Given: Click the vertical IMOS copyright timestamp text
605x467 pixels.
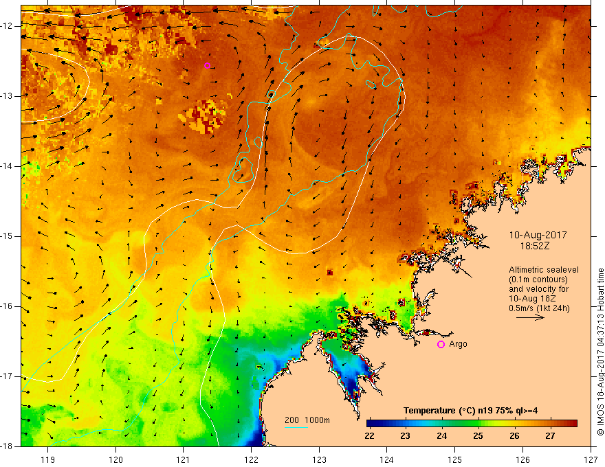Looking at the screenshot, I should click(600, 352).
